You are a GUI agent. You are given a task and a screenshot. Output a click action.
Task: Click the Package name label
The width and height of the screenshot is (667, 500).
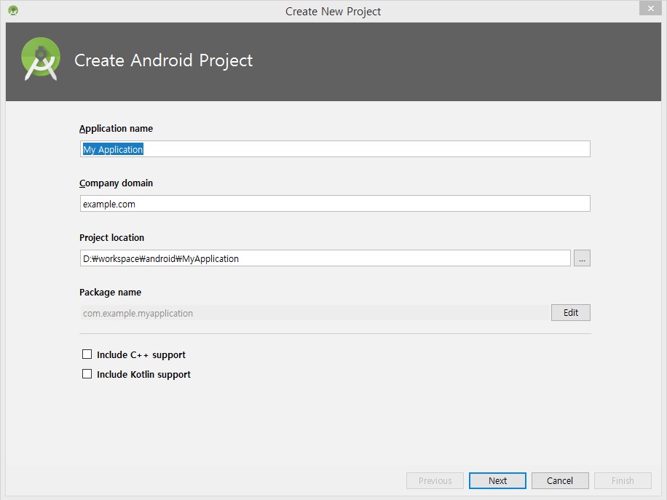pyautogui.click(x=110, y=292)
